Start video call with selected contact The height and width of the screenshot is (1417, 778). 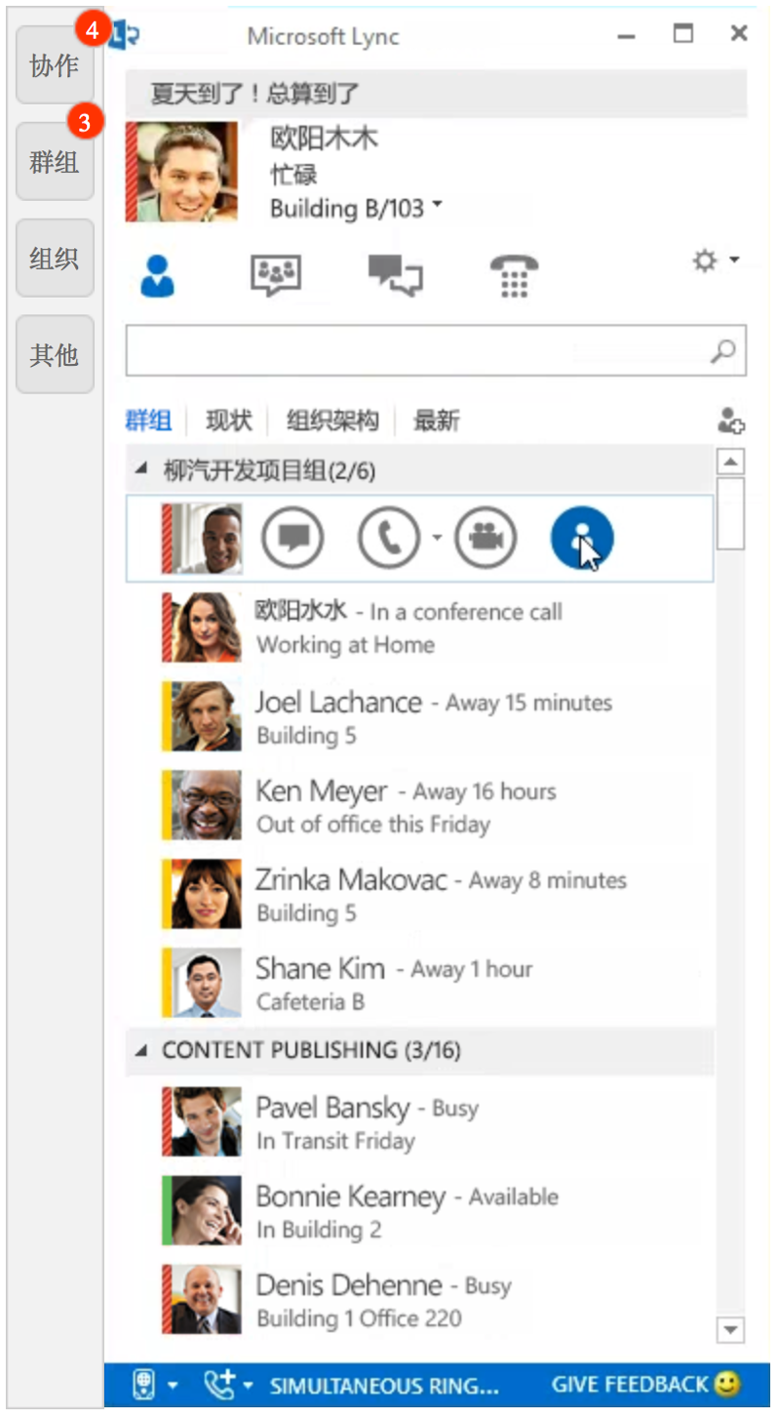pyautogui.click(x=486, y=538)
